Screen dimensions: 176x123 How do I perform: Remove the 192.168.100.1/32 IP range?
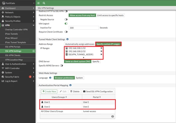(101, 48)
